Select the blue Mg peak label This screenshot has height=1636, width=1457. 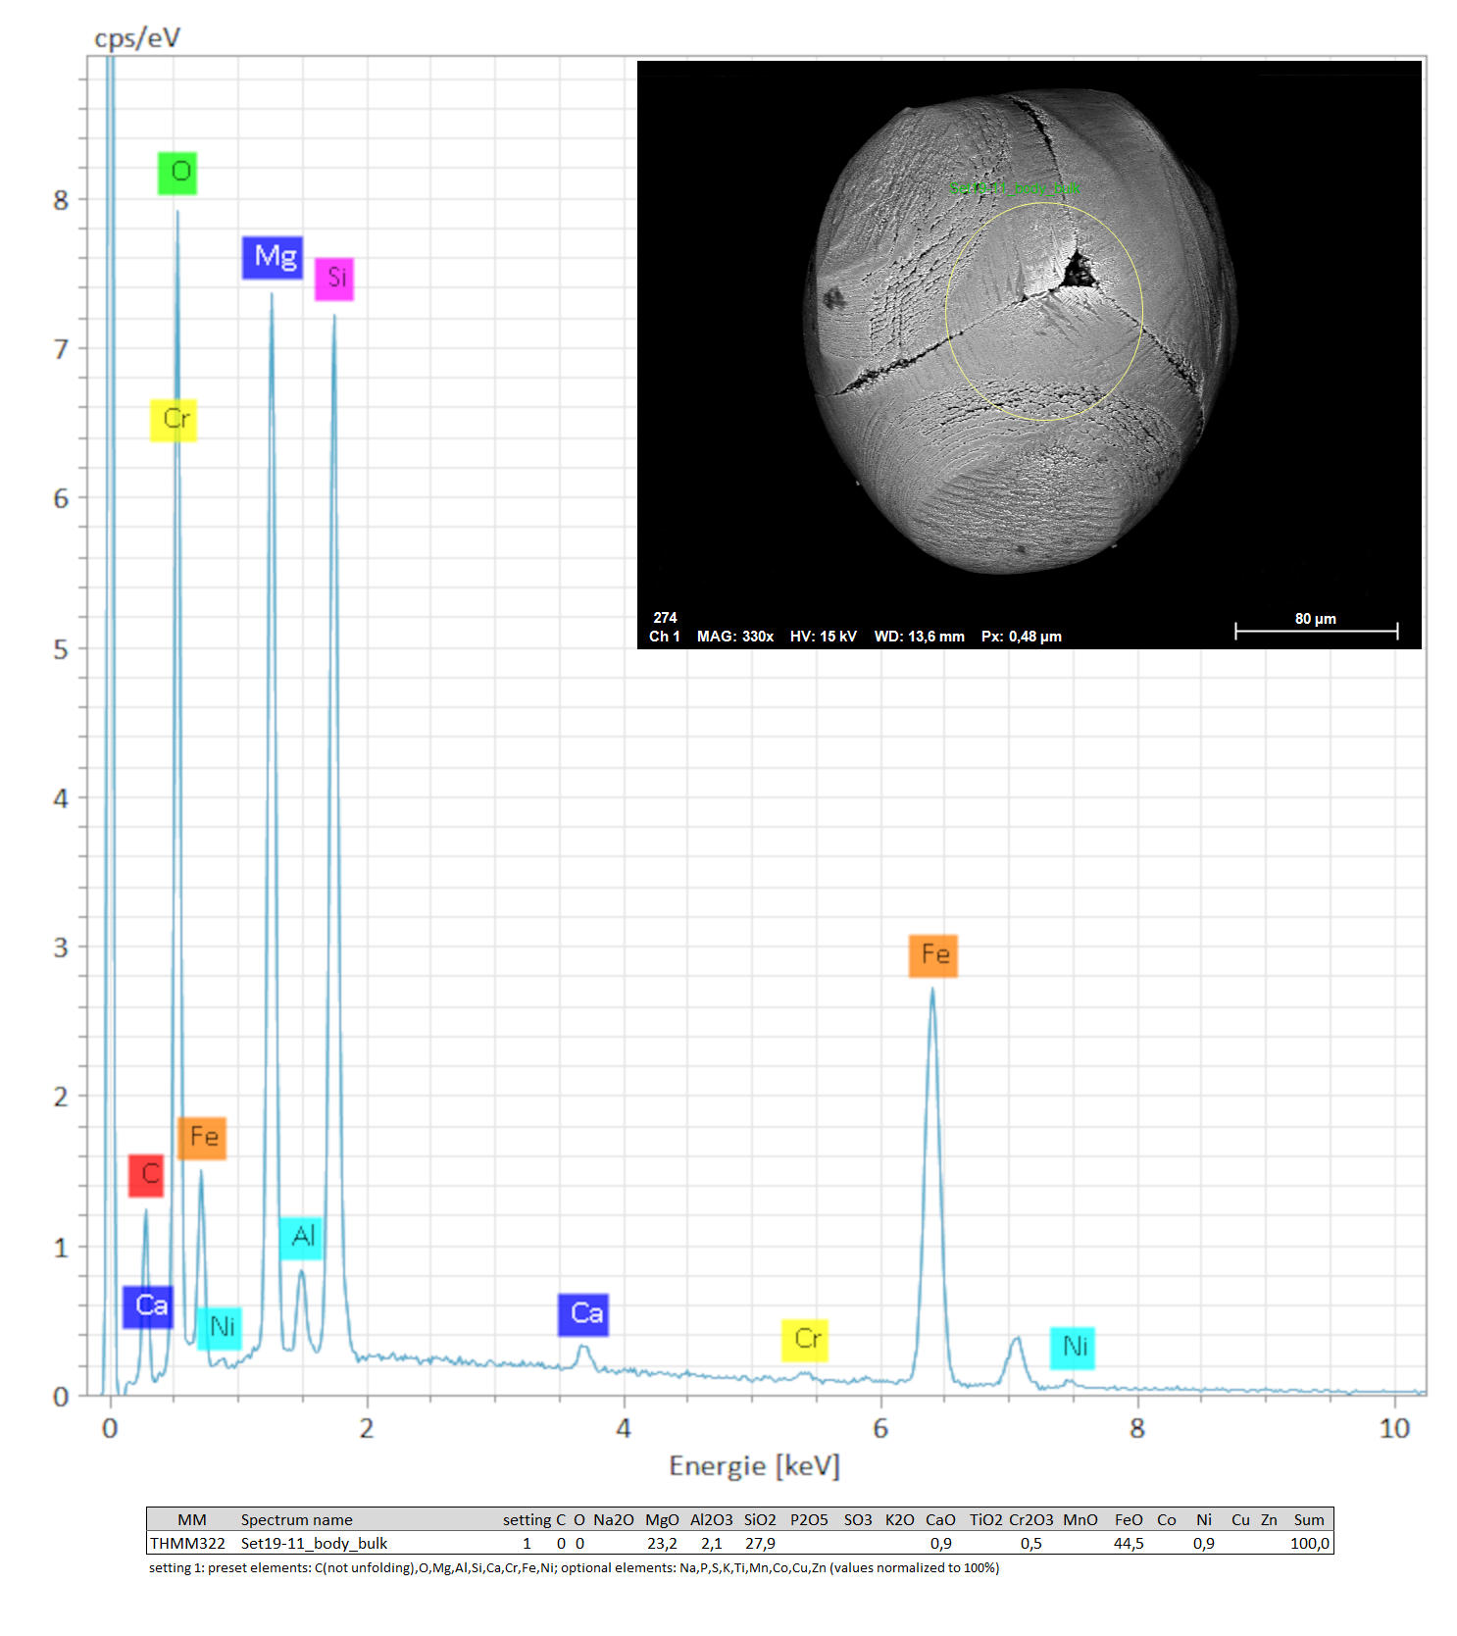[273, 257]
